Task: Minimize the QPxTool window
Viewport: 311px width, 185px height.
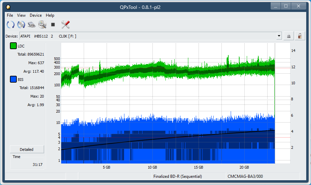Action: (x=275, y=6)
